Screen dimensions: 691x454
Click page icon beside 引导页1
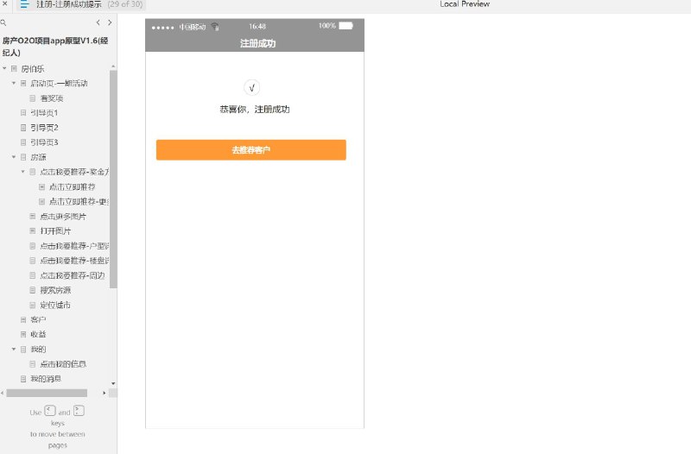pyautogui.click(x=23, y=113)
